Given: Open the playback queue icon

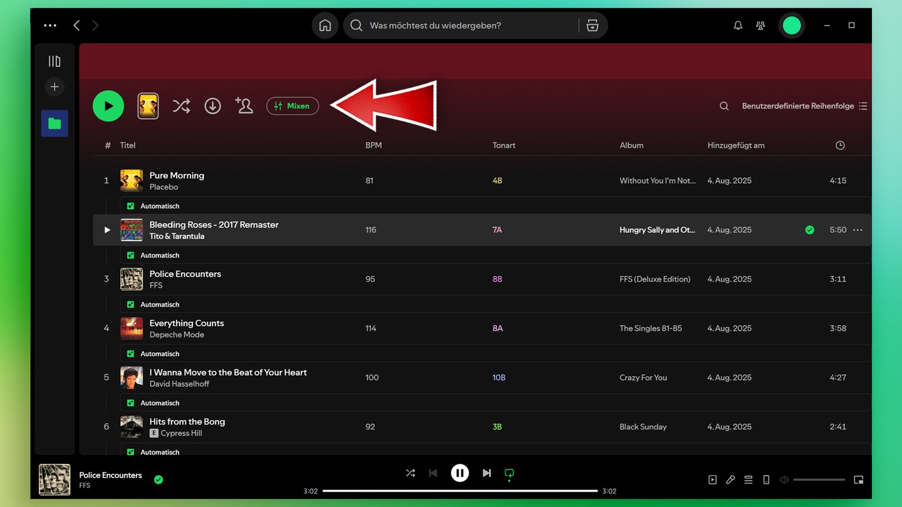Looking at the screenshot, I should click(x=748, y=480).
